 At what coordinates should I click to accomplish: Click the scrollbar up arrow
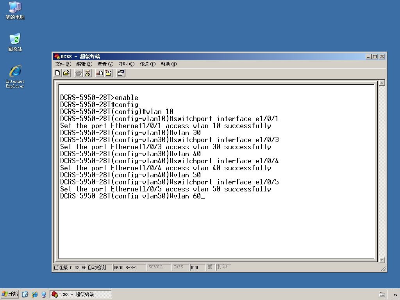pyautogui.click(x=382, y=83)
